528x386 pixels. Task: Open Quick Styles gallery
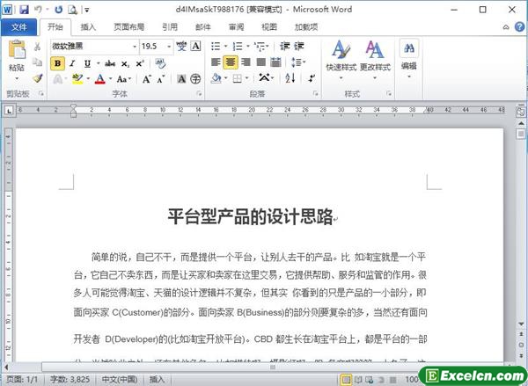(341, 61)
